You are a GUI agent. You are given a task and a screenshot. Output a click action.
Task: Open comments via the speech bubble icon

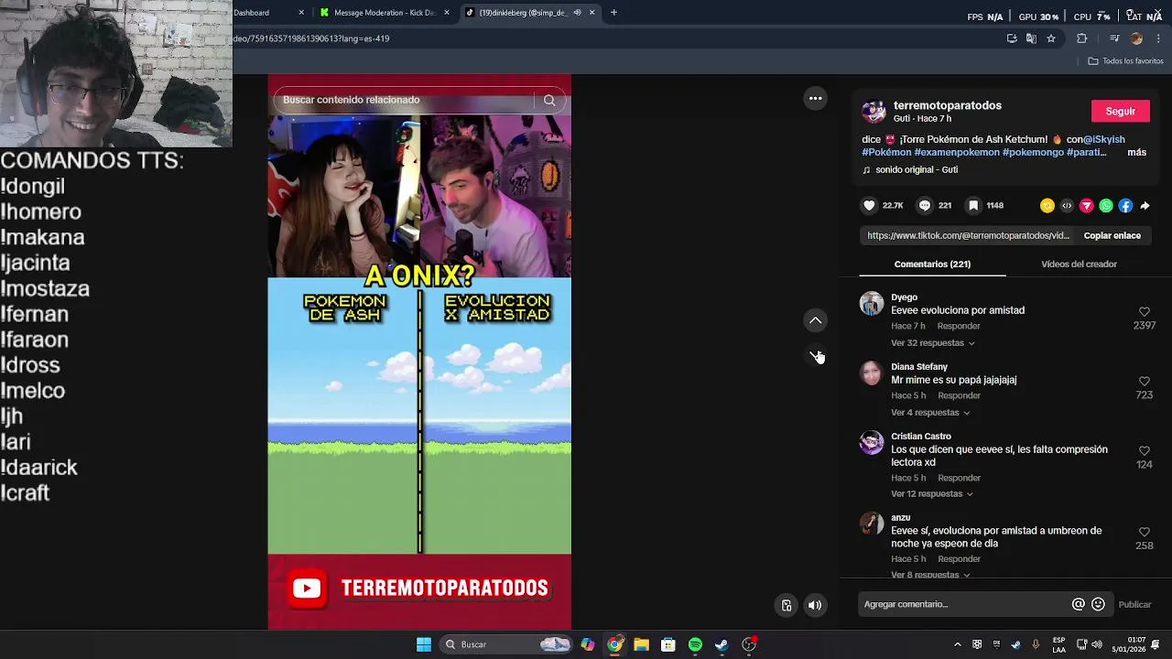(925, 206)
